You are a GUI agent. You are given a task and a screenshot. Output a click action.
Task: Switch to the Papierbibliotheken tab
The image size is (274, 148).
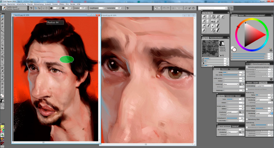(x=216, y=38)
